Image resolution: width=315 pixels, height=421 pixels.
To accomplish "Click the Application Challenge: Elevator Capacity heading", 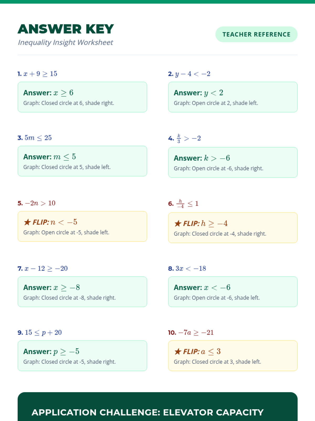I will coord(148,412).
